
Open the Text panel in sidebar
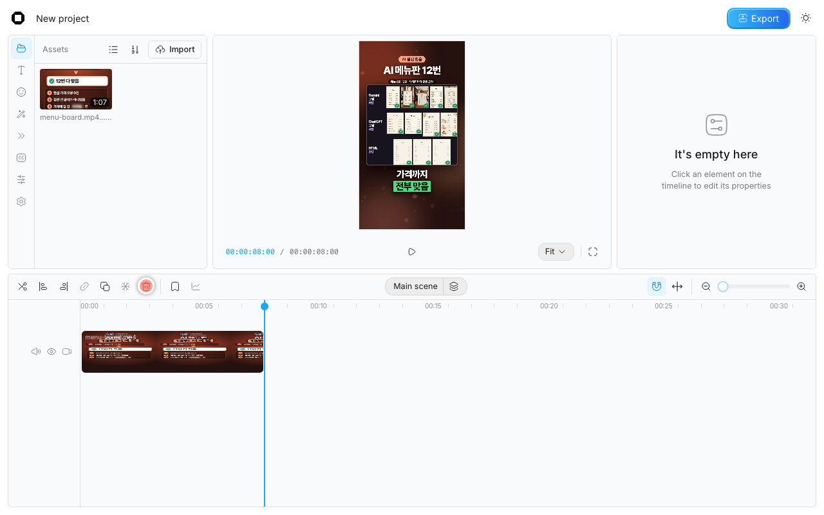point(21,70)
